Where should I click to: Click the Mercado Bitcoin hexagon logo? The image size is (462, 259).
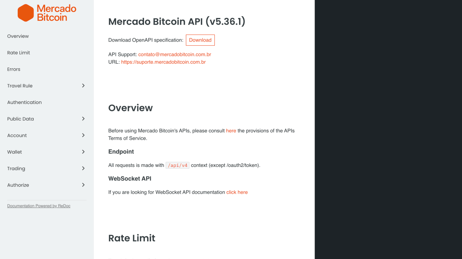coord(26,13)
